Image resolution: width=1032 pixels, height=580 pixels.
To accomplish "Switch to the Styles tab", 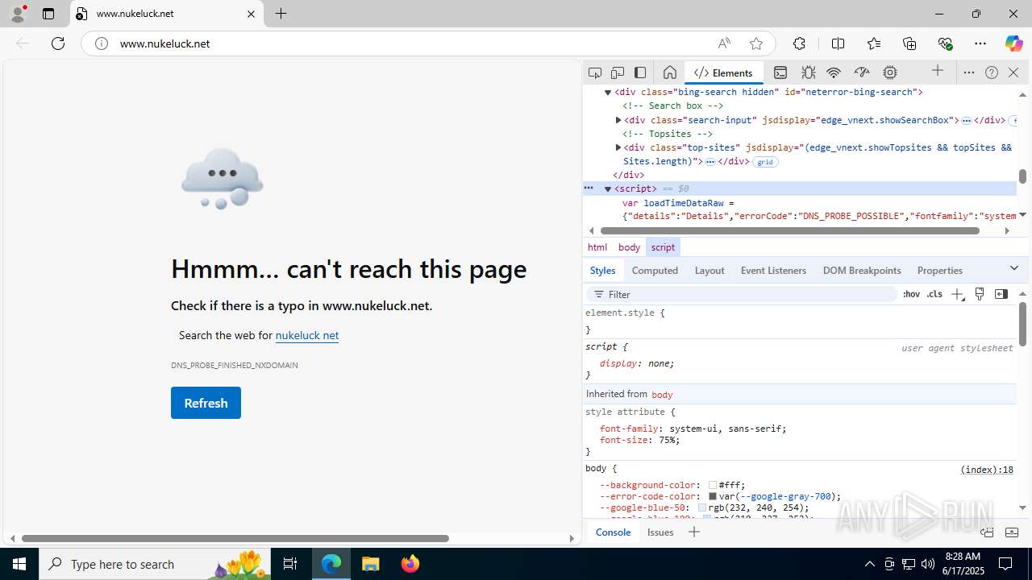I will 602,271.
